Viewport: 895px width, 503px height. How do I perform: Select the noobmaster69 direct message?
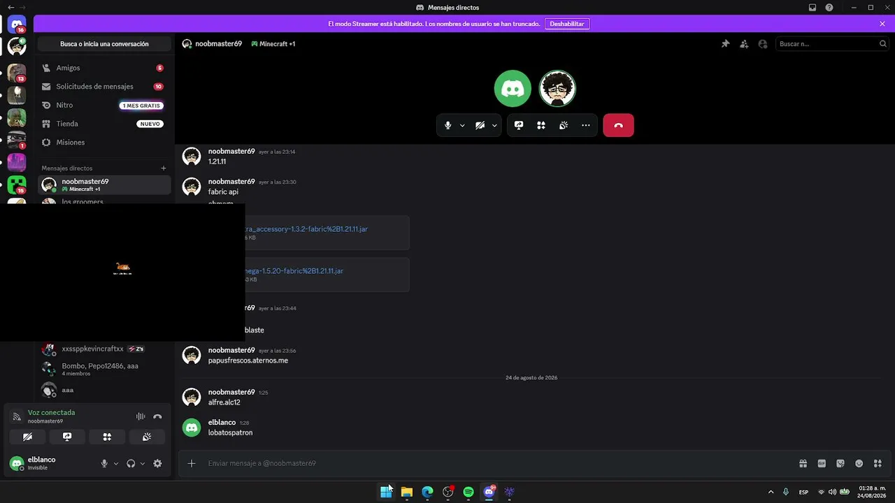tap(104, 185)
